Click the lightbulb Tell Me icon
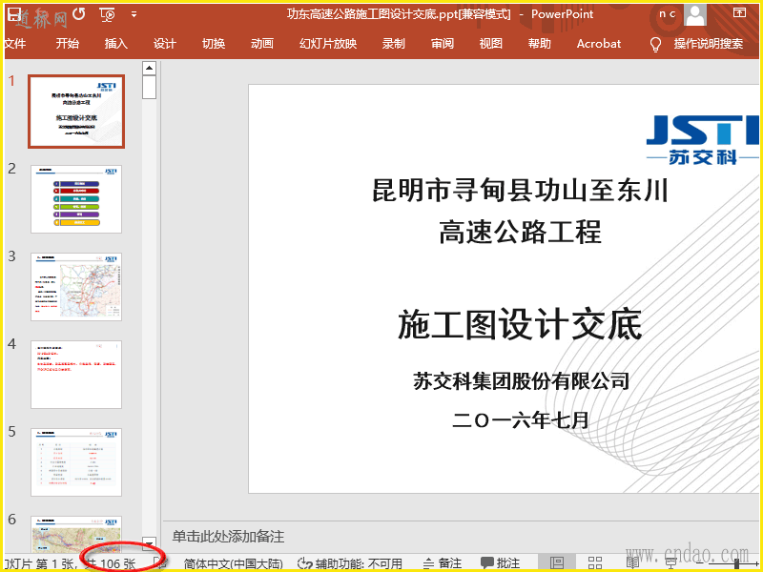 point(655,44)
